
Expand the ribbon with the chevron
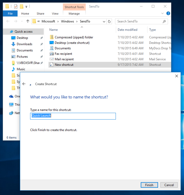click(x=162, y=14)
